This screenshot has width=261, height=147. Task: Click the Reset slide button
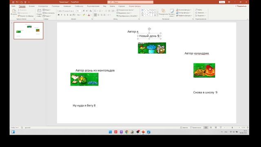(49, 13)
